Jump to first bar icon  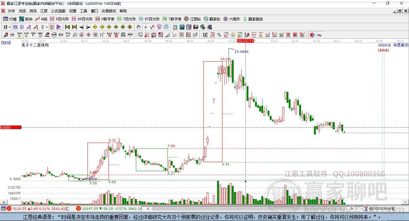tap(67, 27)
